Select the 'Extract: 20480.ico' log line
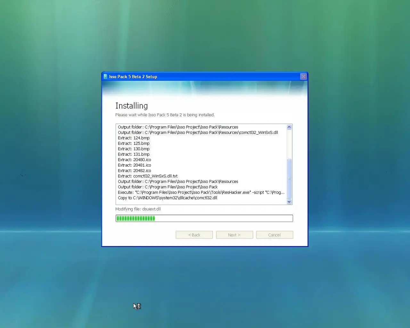 [x=135, y=160]
